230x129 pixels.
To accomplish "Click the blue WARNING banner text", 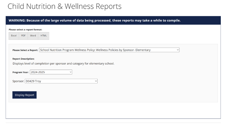I will (94, 20).
